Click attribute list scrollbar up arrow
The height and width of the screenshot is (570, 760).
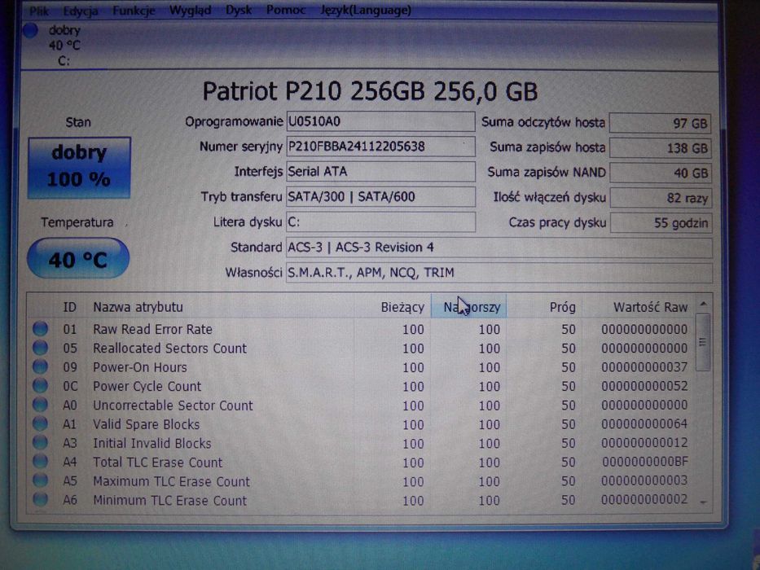pos(703,304)
